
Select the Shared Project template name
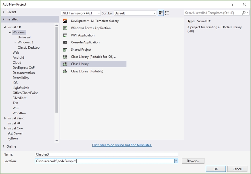[81, 50]
